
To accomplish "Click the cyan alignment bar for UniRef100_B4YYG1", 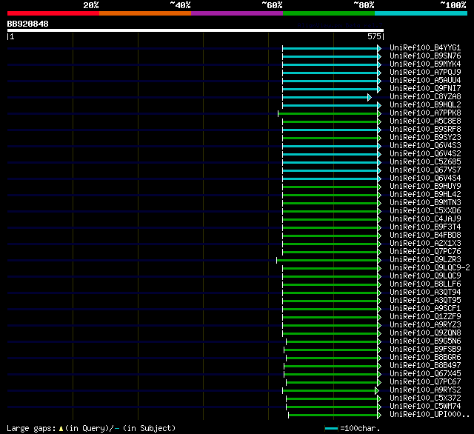I will tap(330, 48).
